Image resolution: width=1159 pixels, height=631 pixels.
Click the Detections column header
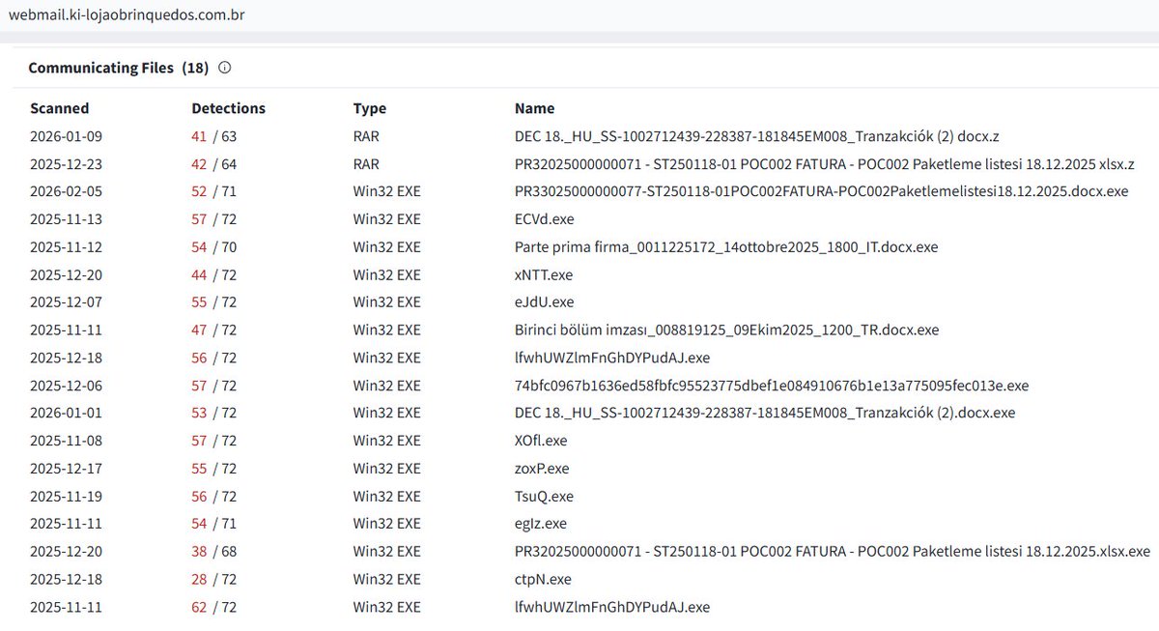point(228,108)
